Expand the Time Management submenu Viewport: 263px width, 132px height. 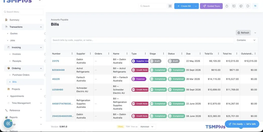pyautogui.click(x=41, y=103)
